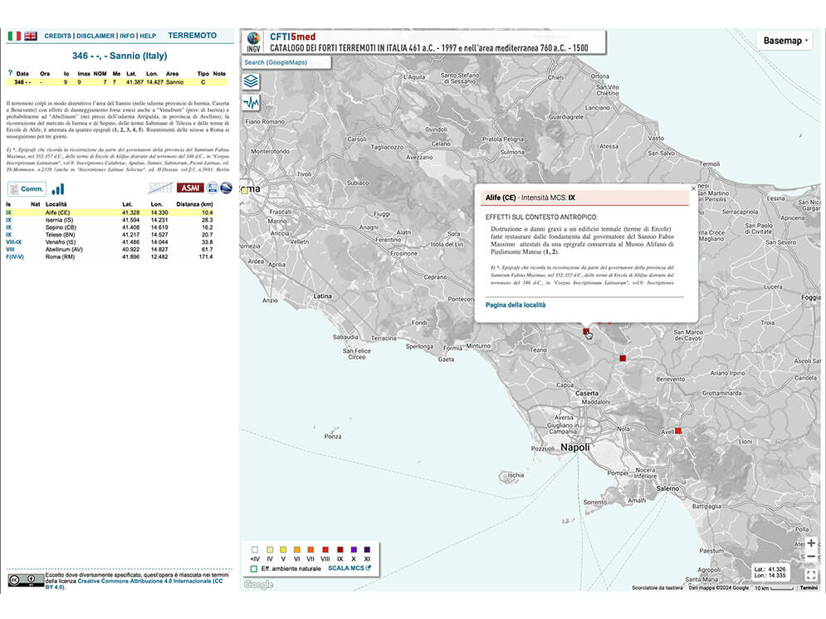Click the purple X legend color swatch
Viewport: 826px width, 619px height.
coord(354,549)
